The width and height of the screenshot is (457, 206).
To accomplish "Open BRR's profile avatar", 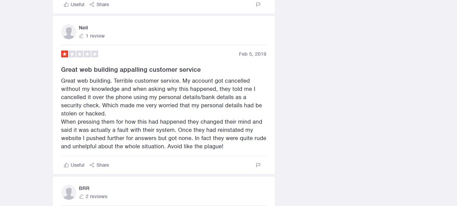I will click(69, 192).
